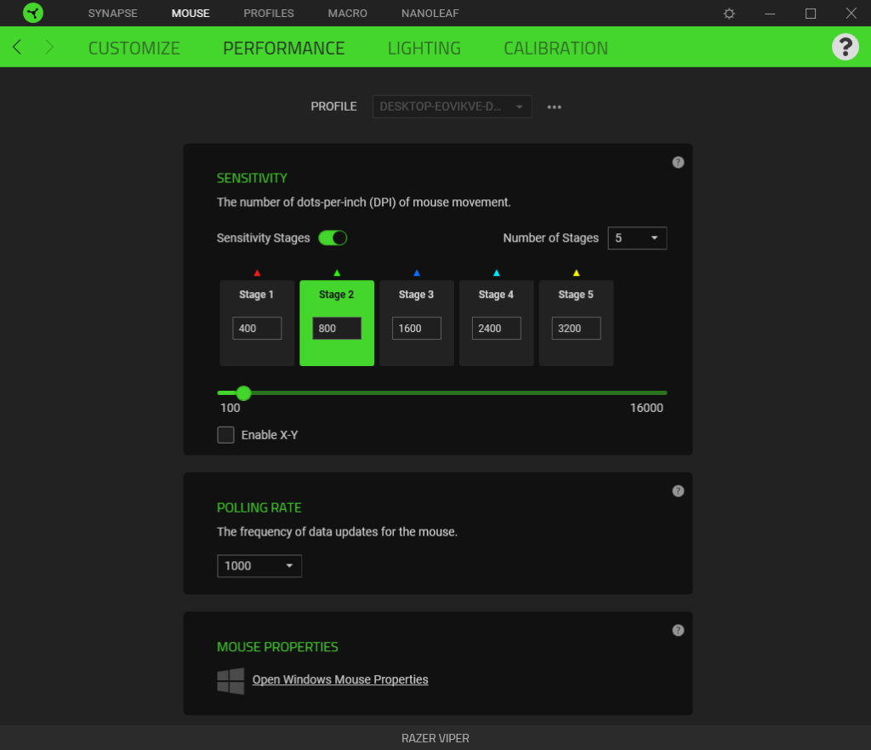Viewport: 871px width, 750px height.
Task: Select the Stage 5 card
Action: [x=577, y=323]
